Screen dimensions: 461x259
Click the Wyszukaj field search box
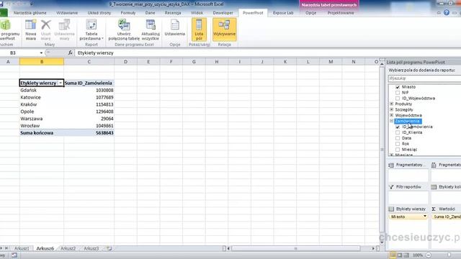[424, 78]
